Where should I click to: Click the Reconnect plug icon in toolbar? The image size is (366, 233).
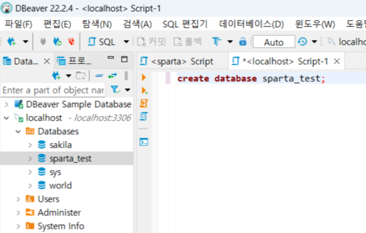pos(57,42)
